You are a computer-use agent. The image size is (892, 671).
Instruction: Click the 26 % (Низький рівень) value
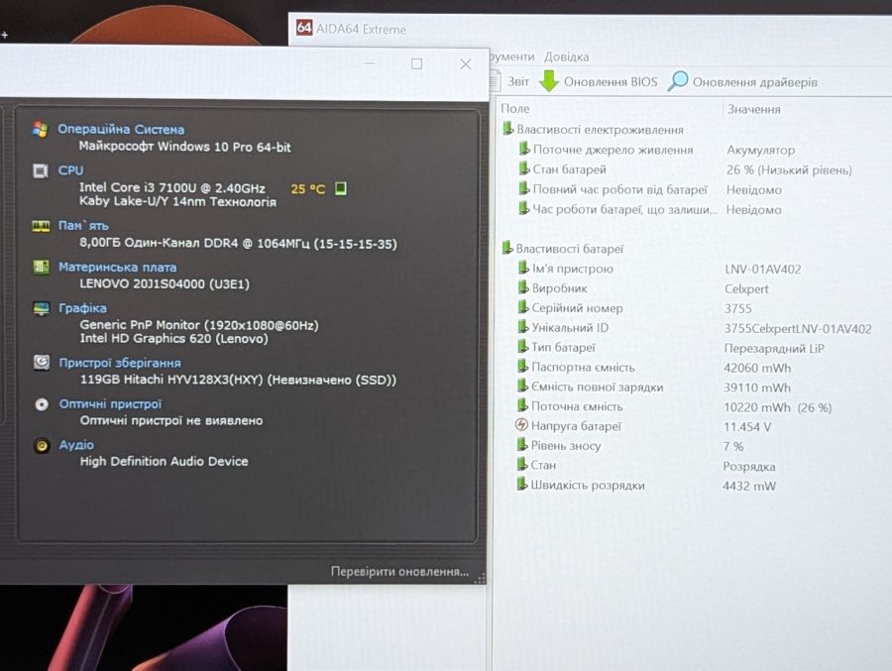789,170
